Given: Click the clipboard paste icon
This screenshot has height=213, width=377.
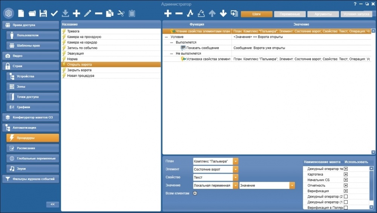Looking at the screenshot, I should click(132, 14).
